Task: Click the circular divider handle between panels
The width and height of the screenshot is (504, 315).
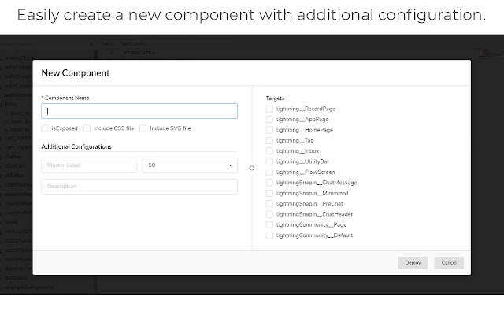Action: pos(251,168)
